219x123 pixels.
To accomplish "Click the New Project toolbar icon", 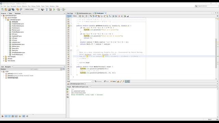I will point(6,10).
